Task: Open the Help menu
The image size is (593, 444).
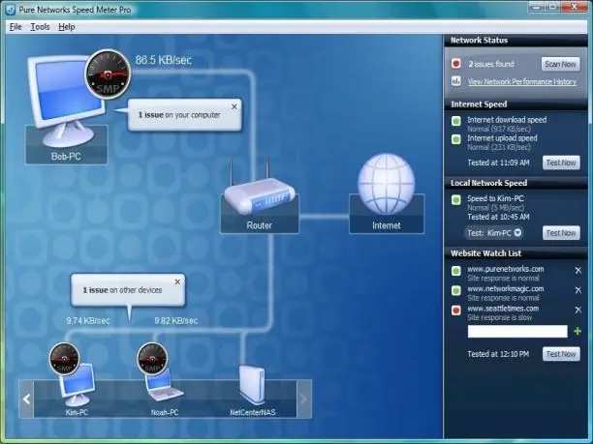Action: click(67, 27)
